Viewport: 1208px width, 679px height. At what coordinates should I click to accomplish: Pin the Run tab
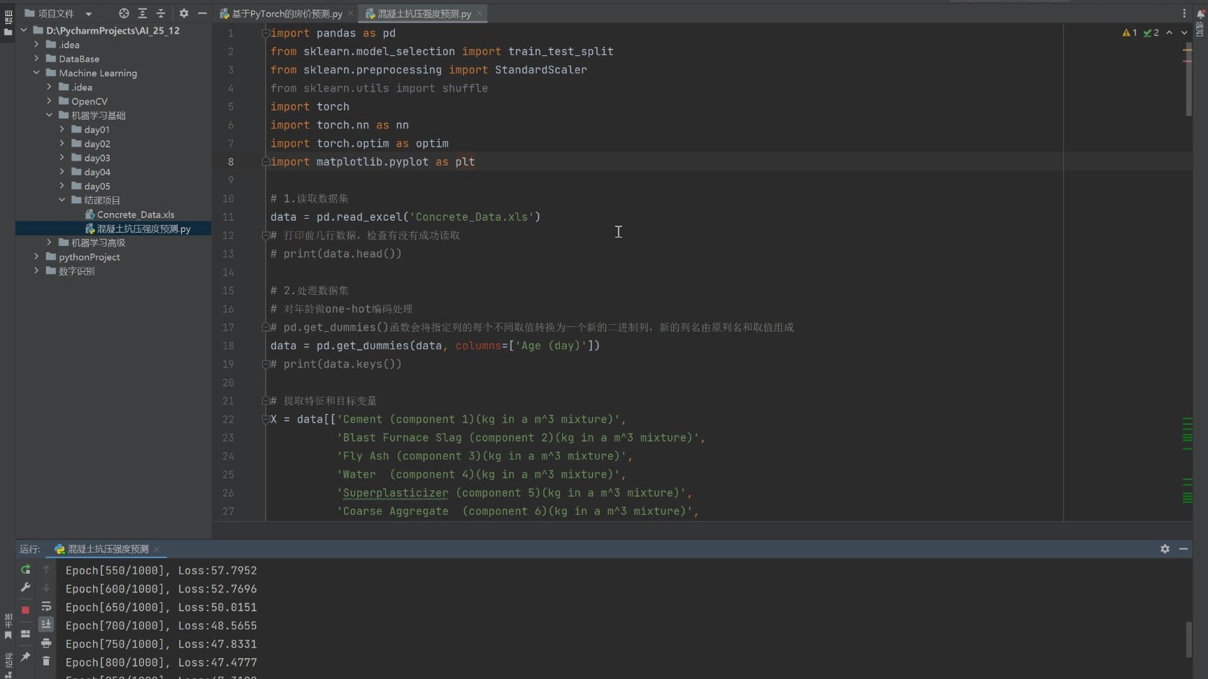(x=26, y=657)
